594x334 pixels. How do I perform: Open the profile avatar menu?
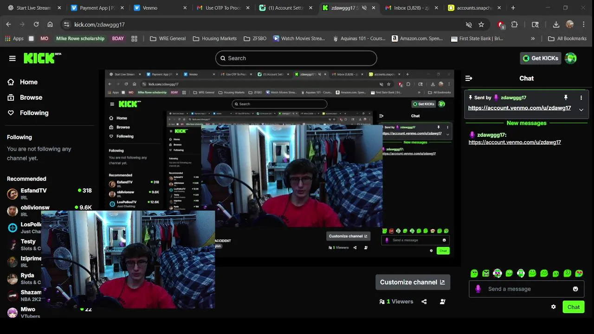[x=571, y=58]
